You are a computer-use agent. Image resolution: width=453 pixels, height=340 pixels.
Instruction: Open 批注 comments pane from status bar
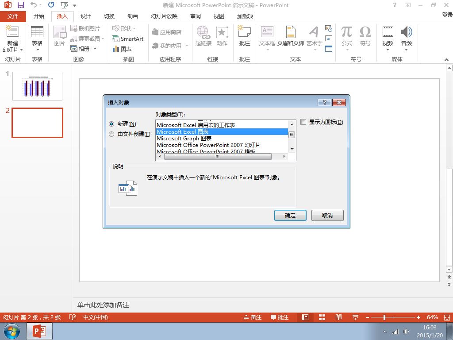coord(280,317)
